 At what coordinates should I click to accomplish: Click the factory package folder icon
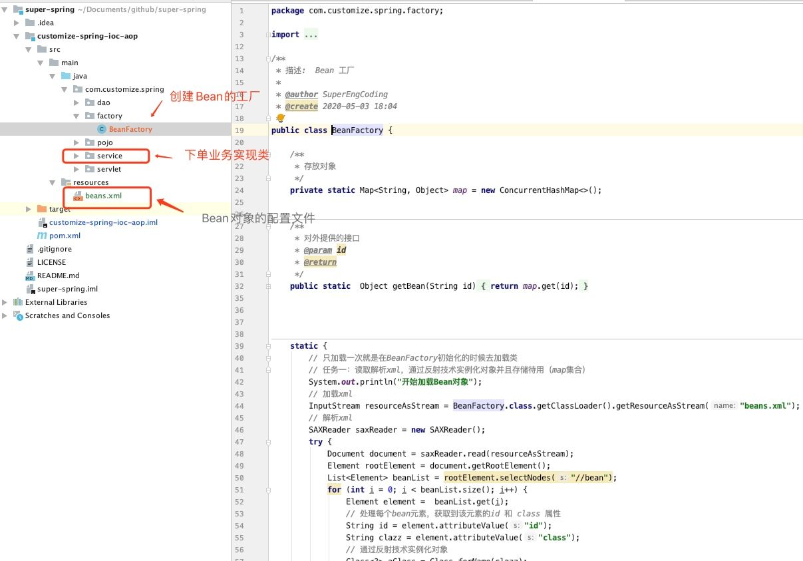point(90,116)
